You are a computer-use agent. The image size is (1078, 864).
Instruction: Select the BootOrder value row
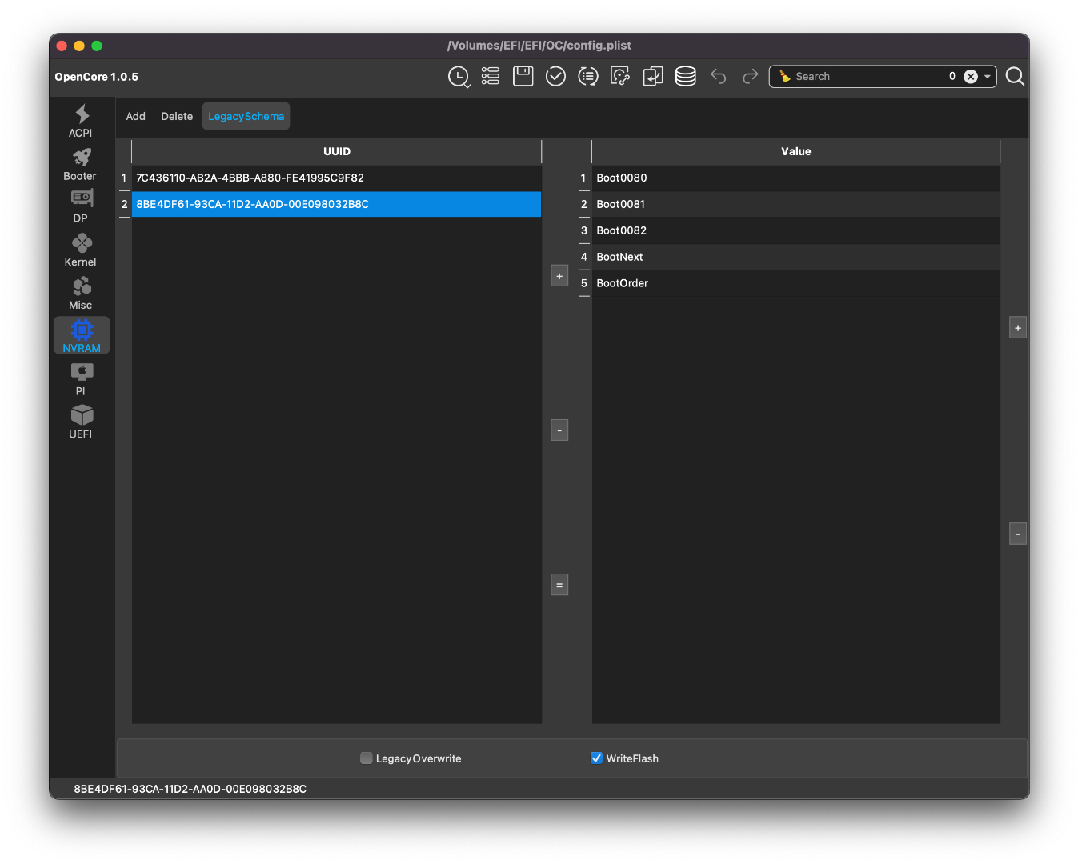click(x=622, y=283)
